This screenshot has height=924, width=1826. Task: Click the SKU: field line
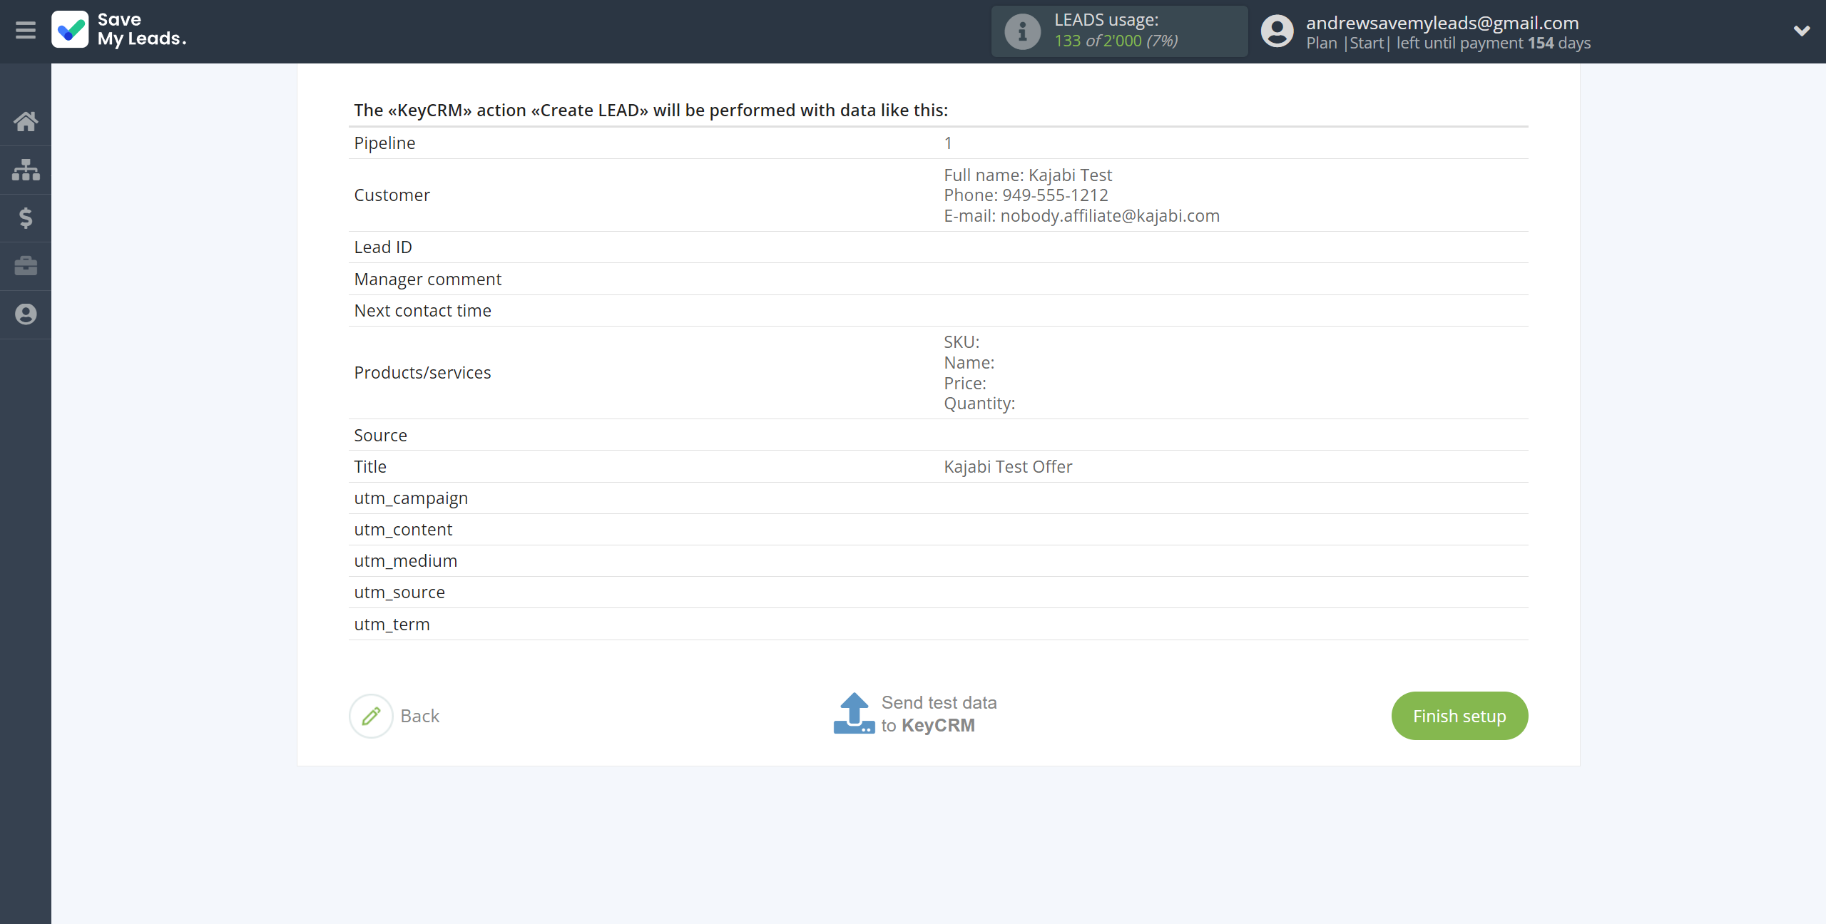(x=962, y=342)
